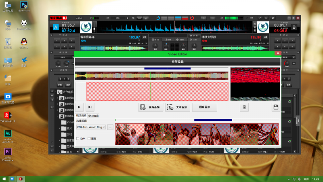Image resolution: width=323 pixels, height=182 pixels.
Task: Open VirtualDJ settings gear icon
Action: 273,18
